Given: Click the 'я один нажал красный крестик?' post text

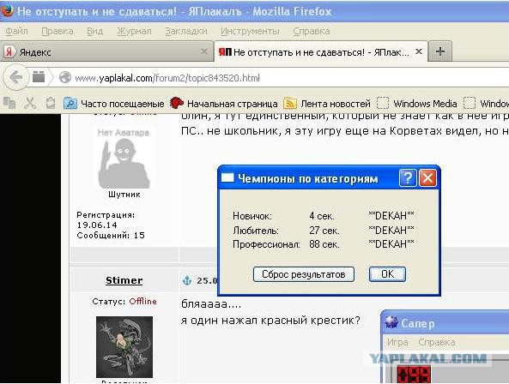Looking at the screenshot, I should coord(270,321).
